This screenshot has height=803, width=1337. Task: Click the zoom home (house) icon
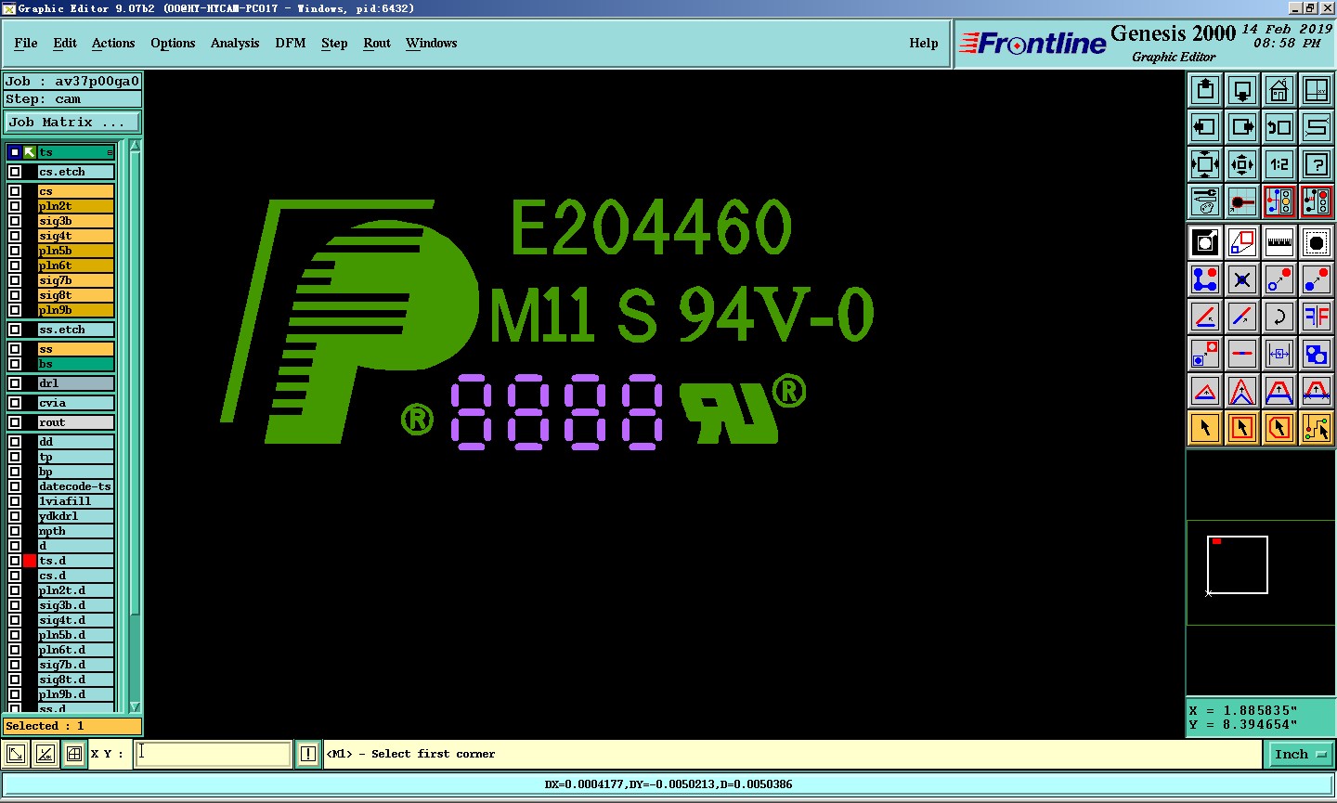(1279, 90)
